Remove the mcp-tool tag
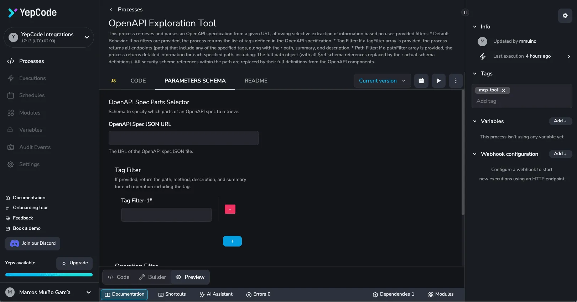The width and height of the screenshot is (577, 302). [503, 91]
